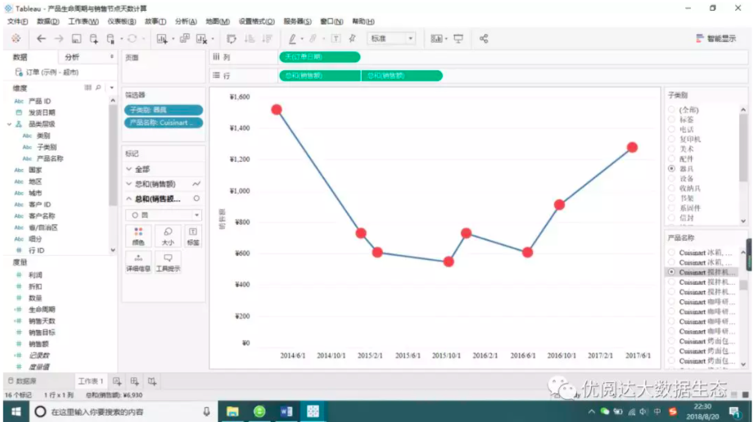Viewport: 753px width, 422px height.
Task: Click the 智能显示 Show Me button
Action: pos(715,39)
